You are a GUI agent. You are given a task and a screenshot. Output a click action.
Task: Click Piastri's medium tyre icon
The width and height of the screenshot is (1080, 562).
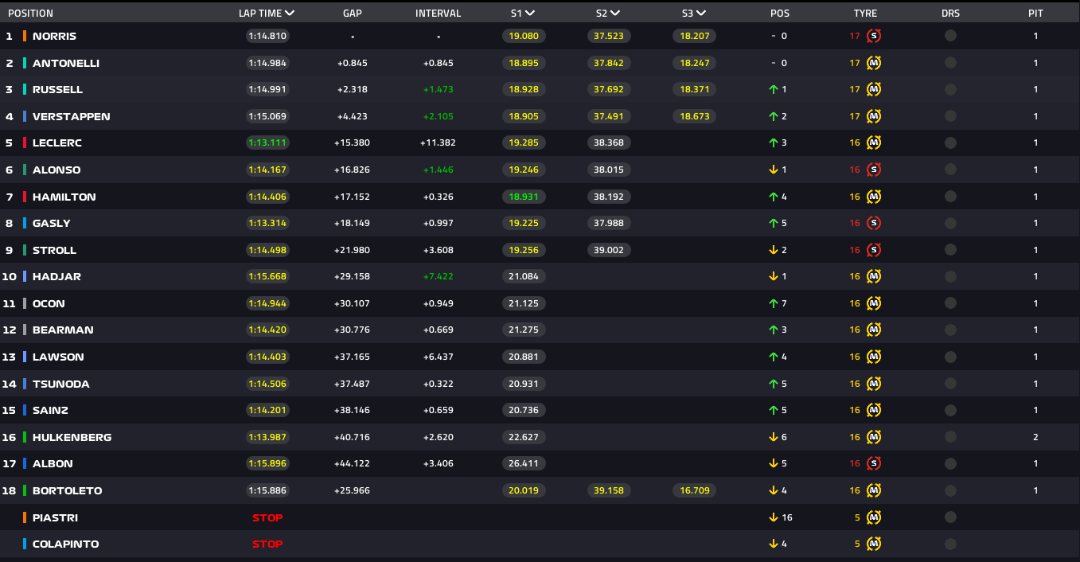click(874, 517)
